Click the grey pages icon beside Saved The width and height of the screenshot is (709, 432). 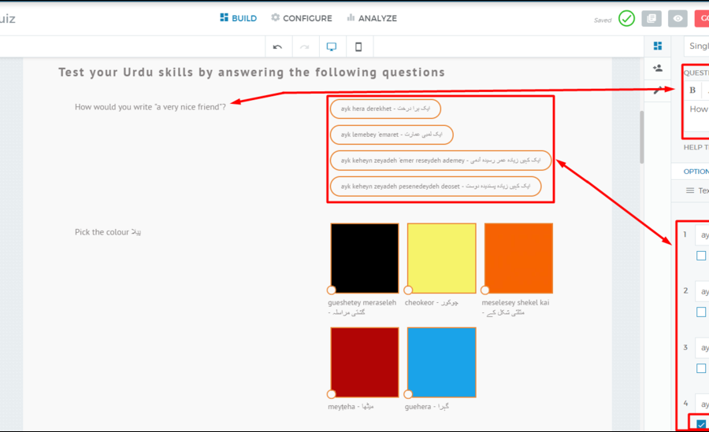651,19
